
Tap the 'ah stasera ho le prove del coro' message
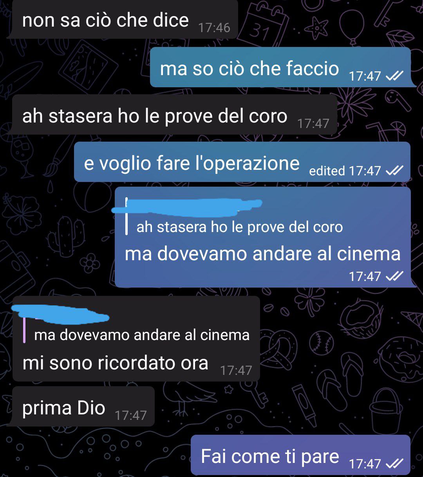(175, 115)
